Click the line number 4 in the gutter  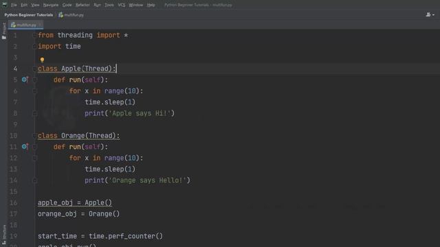[x=15, y=69]
